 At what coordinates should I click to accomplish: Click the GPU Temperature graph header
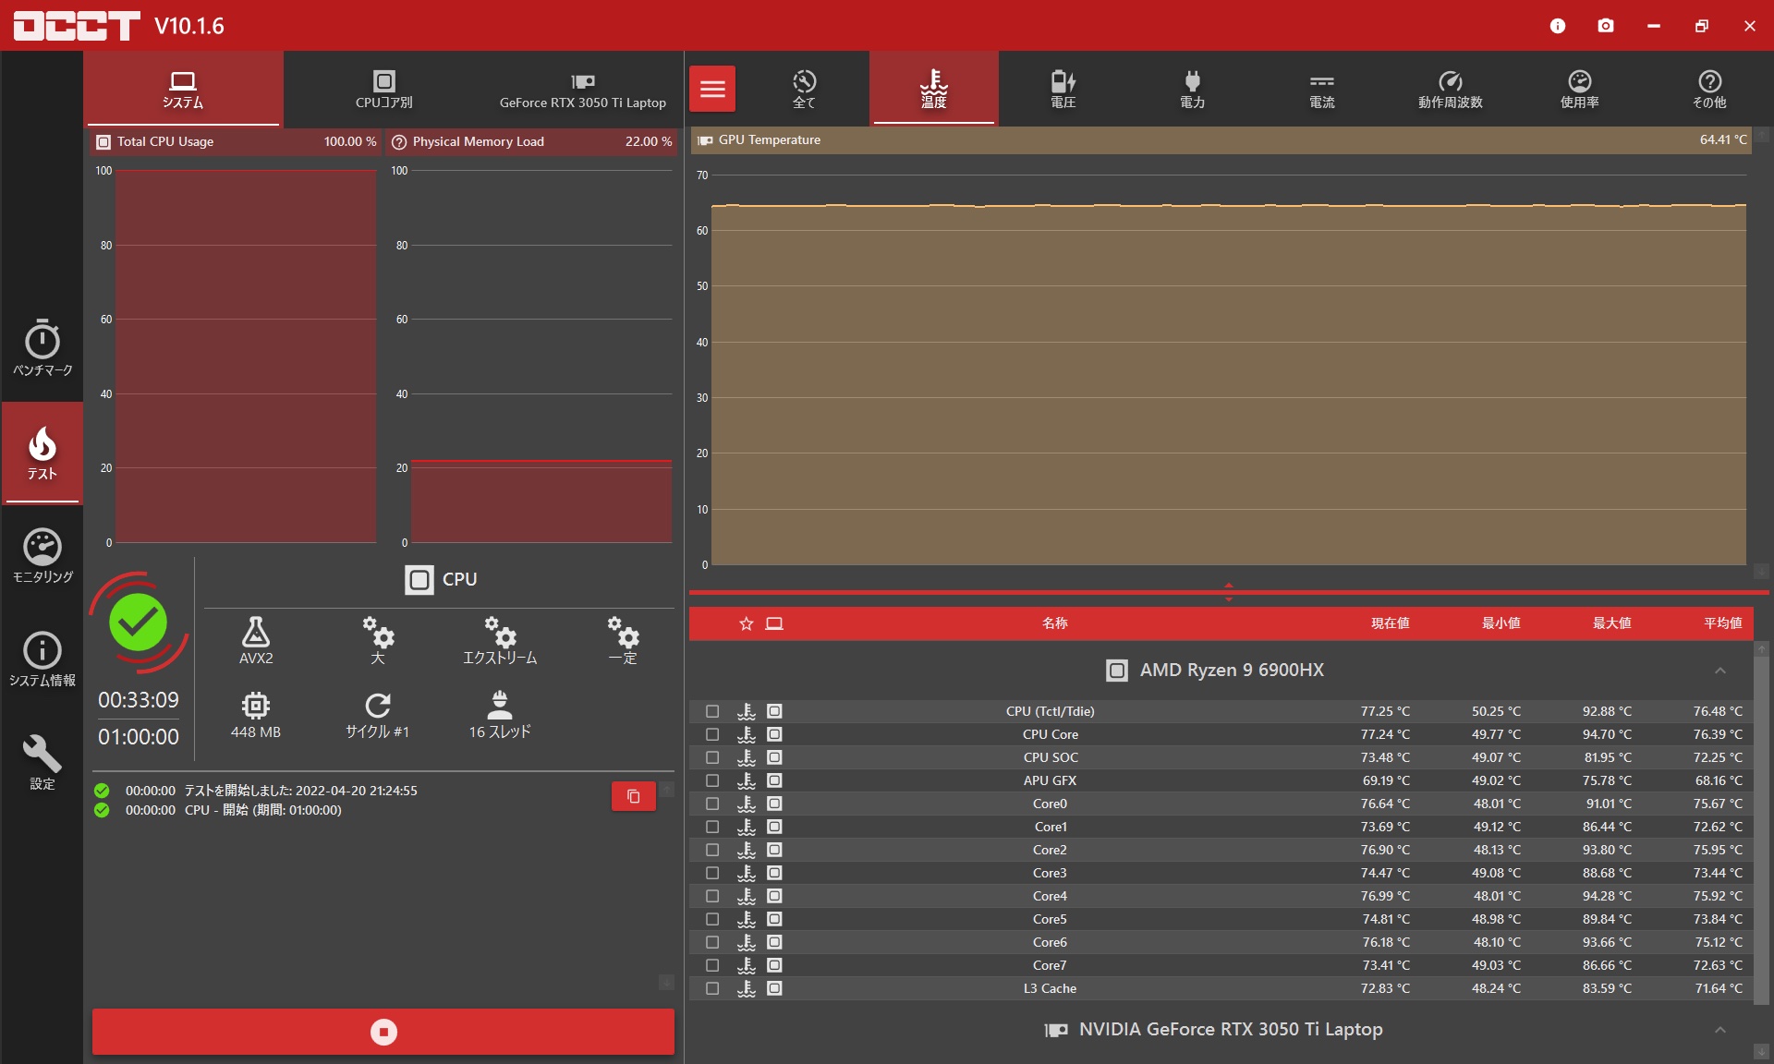[1221, 140]
